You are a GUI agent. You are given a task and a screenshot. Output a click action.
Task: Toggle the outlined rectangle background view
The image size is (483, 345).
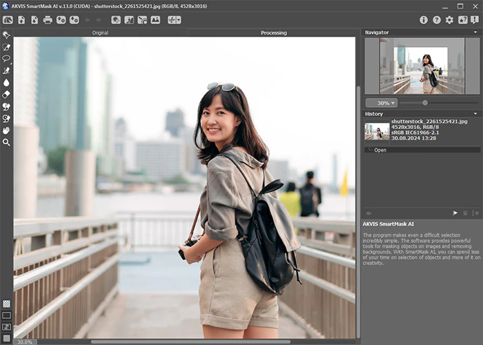point(6,315)
